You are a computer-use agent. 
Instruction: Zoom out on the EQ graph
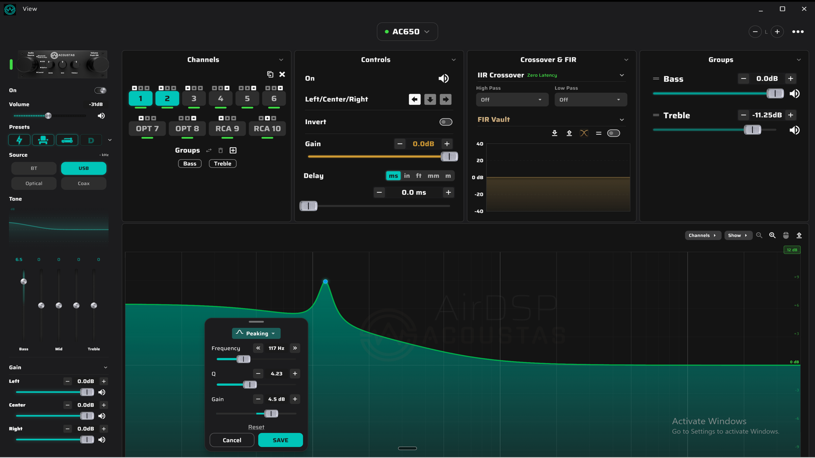pos(759,235)
